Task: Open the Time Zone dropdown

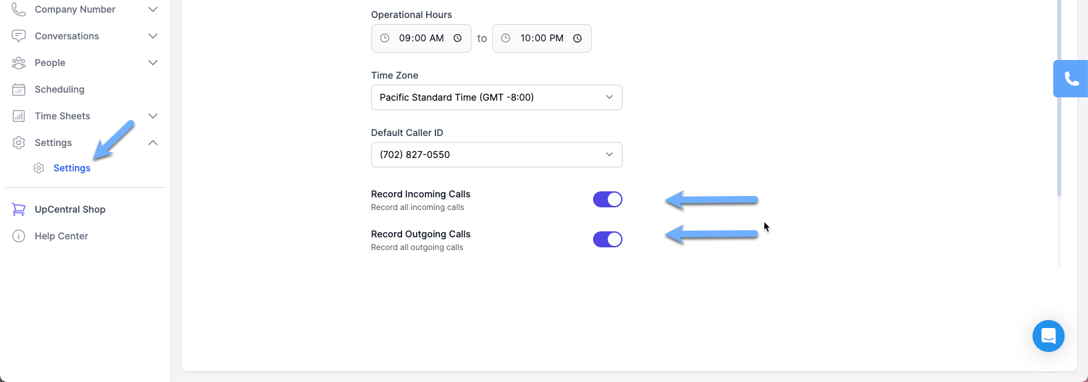Action: point(496,97)
